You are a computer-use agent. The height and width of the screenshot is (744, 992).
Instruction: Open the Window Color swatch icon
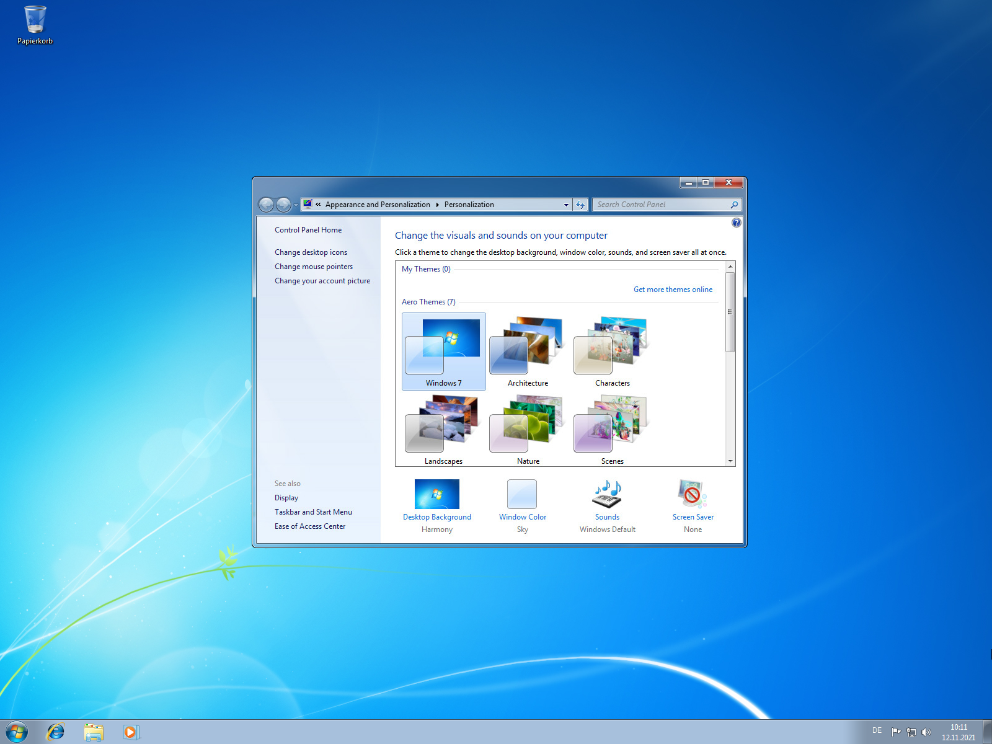[x=522, y=494]
